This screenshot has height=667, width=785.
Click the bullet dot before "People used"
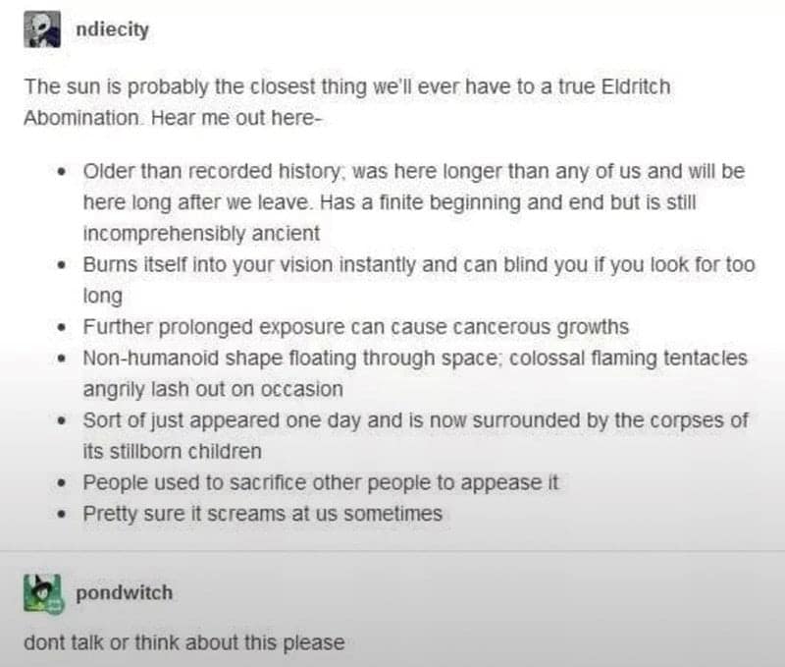[x=61, y=483]
